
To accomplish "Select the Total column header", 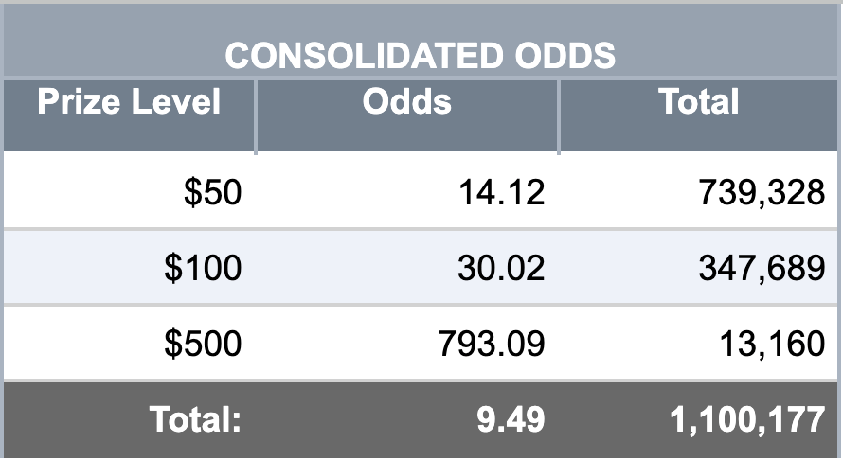I will 698,101.
